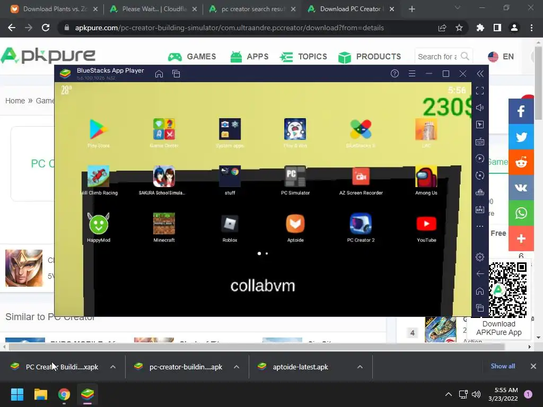Open APPS menu on APKPure
The width and height of the screenshot is (543, 407).
tap(249, 57)
